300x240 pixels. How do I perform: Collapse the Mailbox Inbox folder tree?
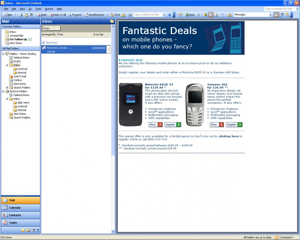(x=7, y=65)
